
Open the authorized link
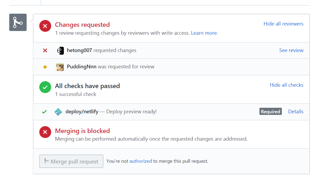[141, 161]
